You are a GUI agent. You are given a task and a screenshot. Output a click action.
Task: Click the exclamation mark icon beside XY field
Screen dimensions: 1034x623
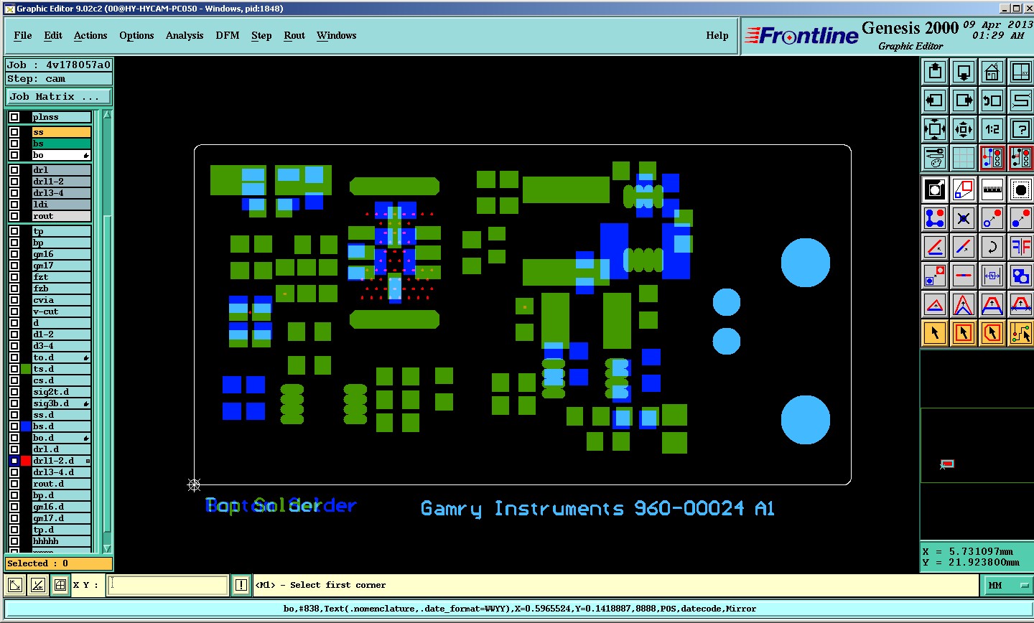pos(241,585)
